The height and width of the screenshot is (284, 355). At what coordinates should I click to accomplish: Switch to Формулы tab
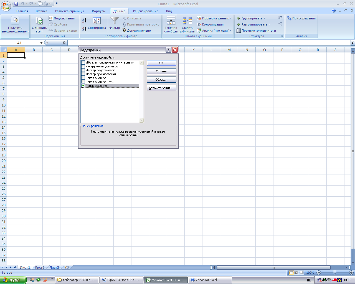coord(99,11)
